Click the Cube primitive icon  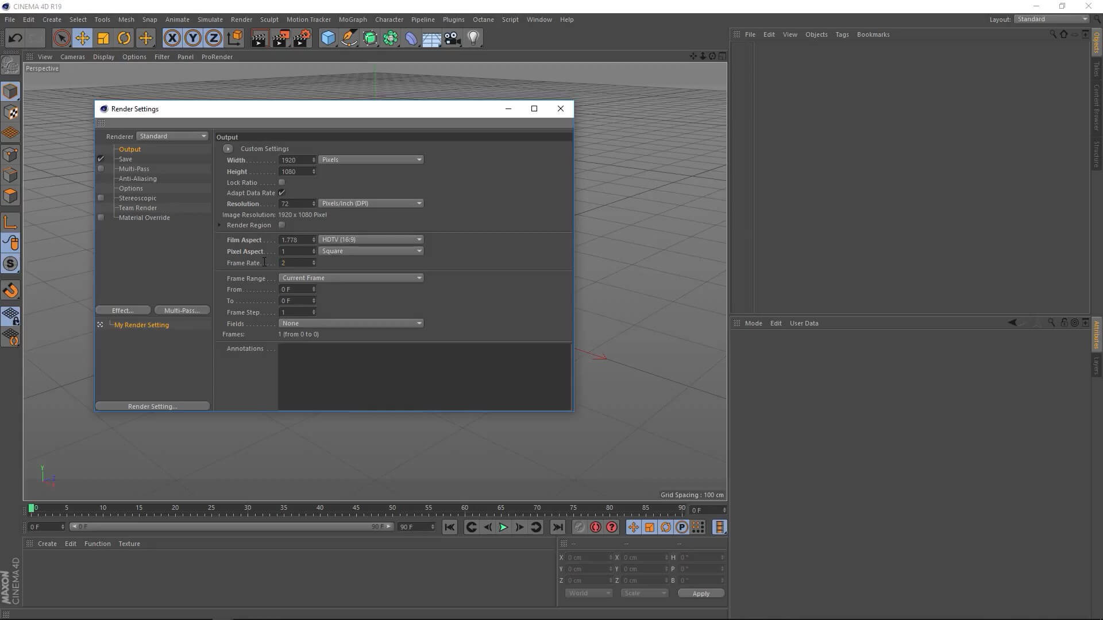[328, 38]
